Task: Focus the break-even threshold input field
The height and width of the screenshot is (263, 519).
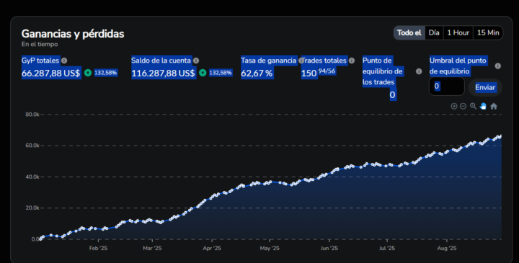Action: pos(447,86)
